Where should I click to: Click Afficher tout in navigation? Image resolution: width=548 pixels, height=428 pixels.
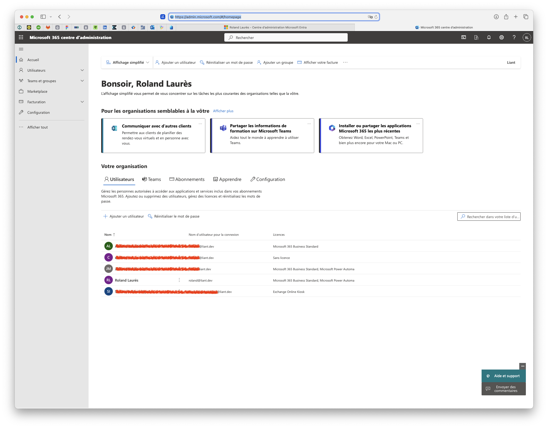[52, 127]
